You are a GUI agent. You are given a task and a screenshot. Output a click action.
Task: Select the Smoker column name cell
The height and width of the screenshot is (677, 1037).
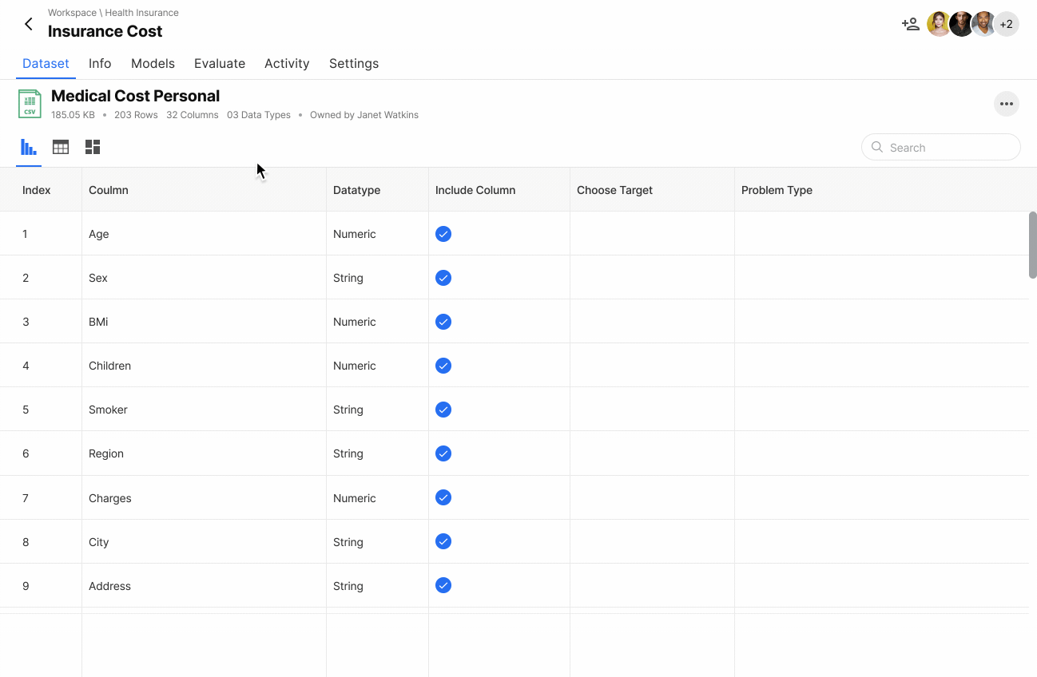tap(204, 410)
